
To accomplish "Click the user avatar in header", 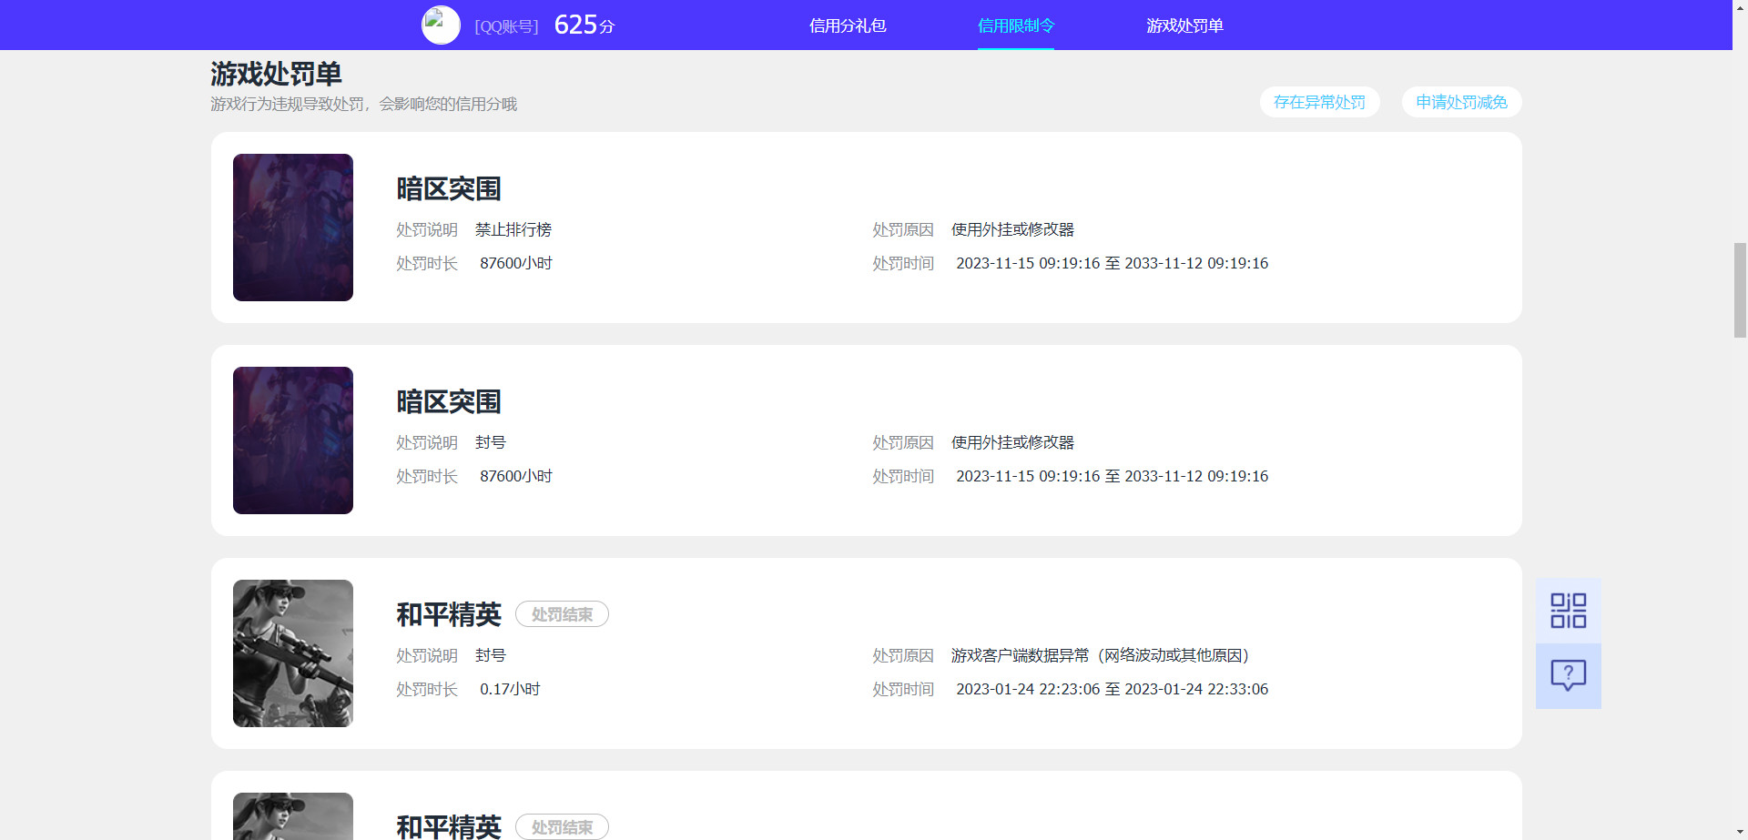I will click(441, 25).
